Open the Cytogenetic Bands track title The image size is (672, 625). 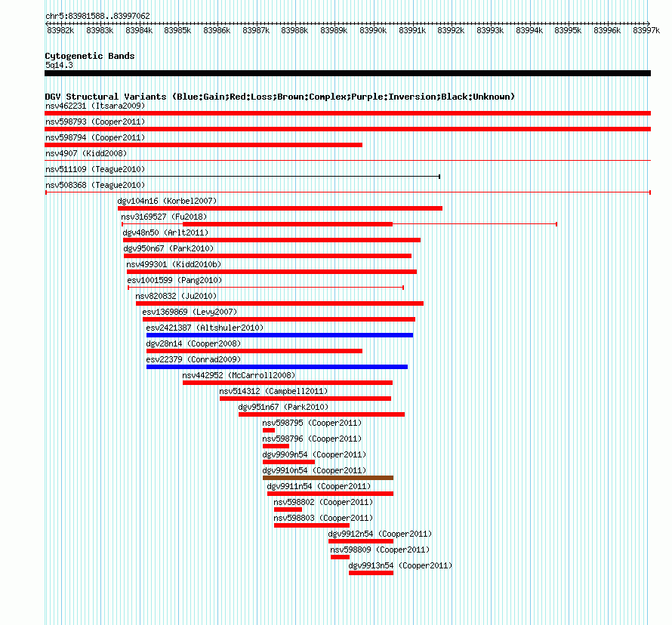(x=90, y=56)
